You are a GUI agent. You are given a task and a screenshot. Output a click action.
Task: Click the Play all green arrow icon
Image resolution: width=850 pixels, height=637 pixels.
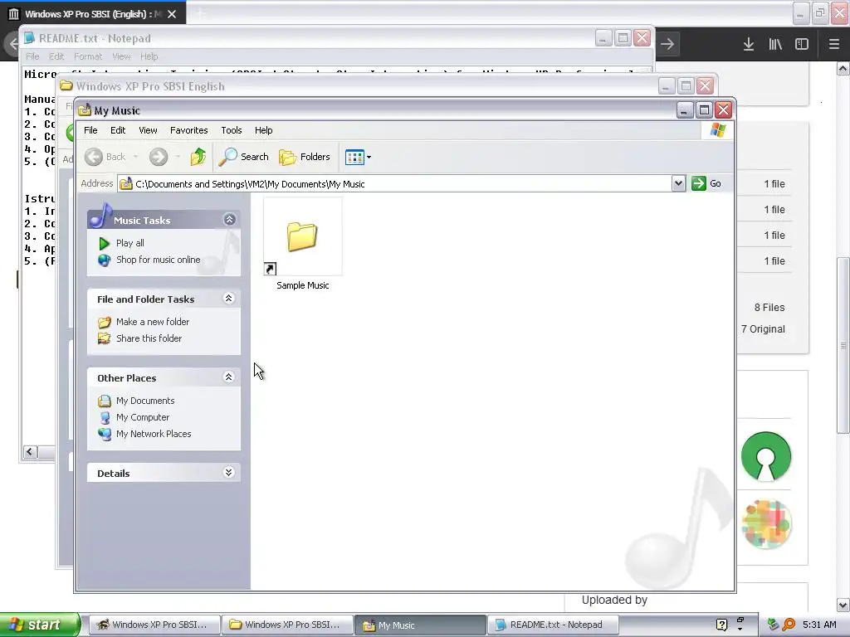tap(104, 244)
